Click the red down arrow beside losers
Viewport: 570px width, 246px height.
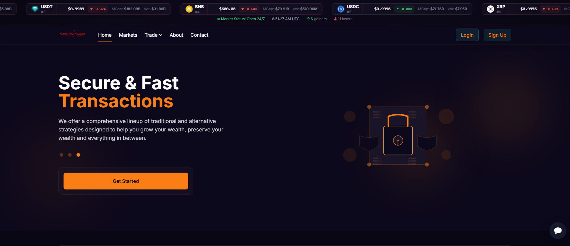(x=335, y=19)
